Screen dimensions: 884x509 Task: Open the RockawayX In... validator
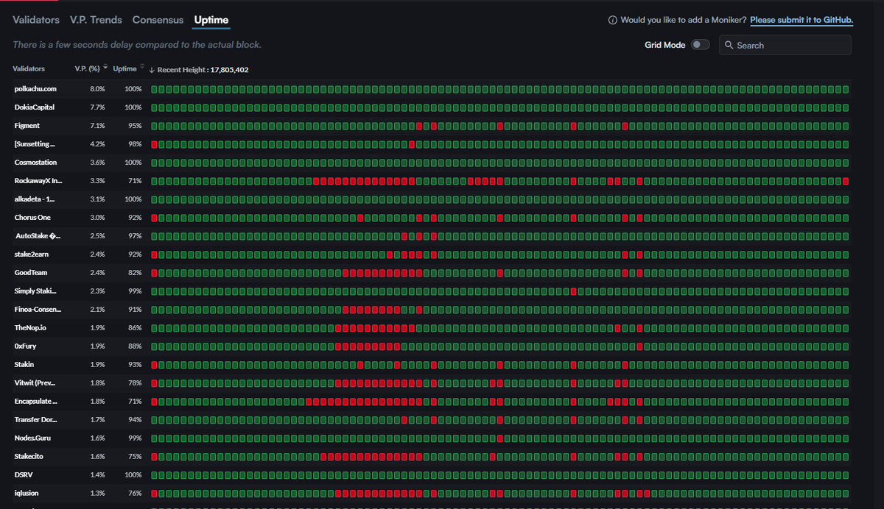[38, 181]
